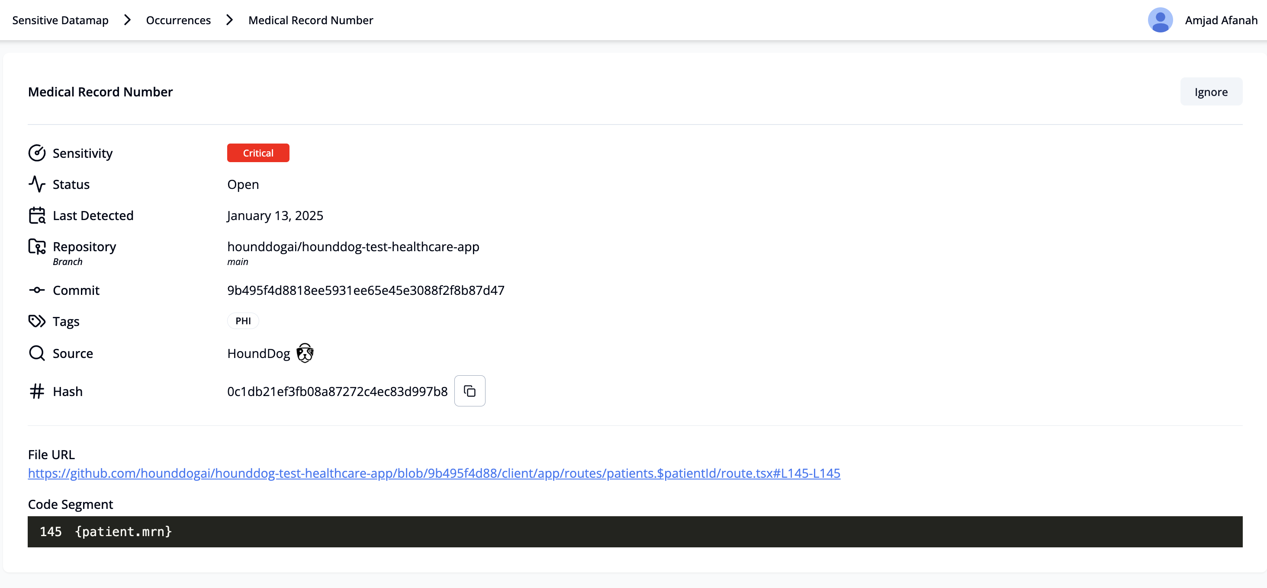Copy the hash with the copy button
Image resolution: width=1267 pixels, height=588 pixels.
[469, 391]
